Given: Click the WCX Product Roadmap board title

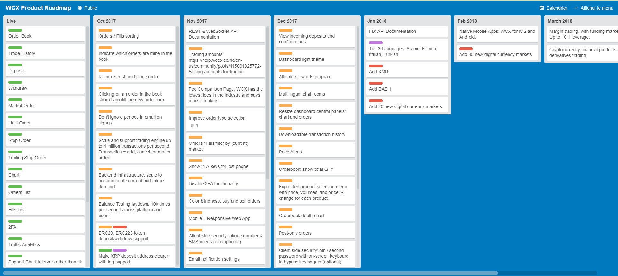Looking at the screenshot, I should tap(38, 8).
